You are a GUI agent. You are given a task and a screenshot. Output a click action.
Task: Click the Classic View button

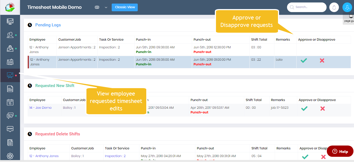click(125, 7)
